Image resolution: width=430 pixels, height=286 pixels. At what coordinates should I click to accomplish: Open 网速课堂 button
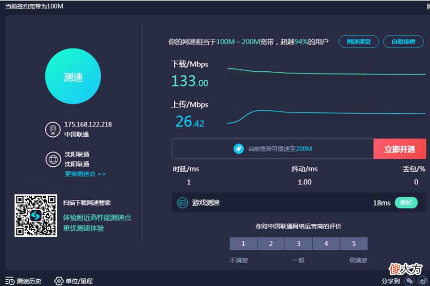pyautogui.click(x=359, y=42)
